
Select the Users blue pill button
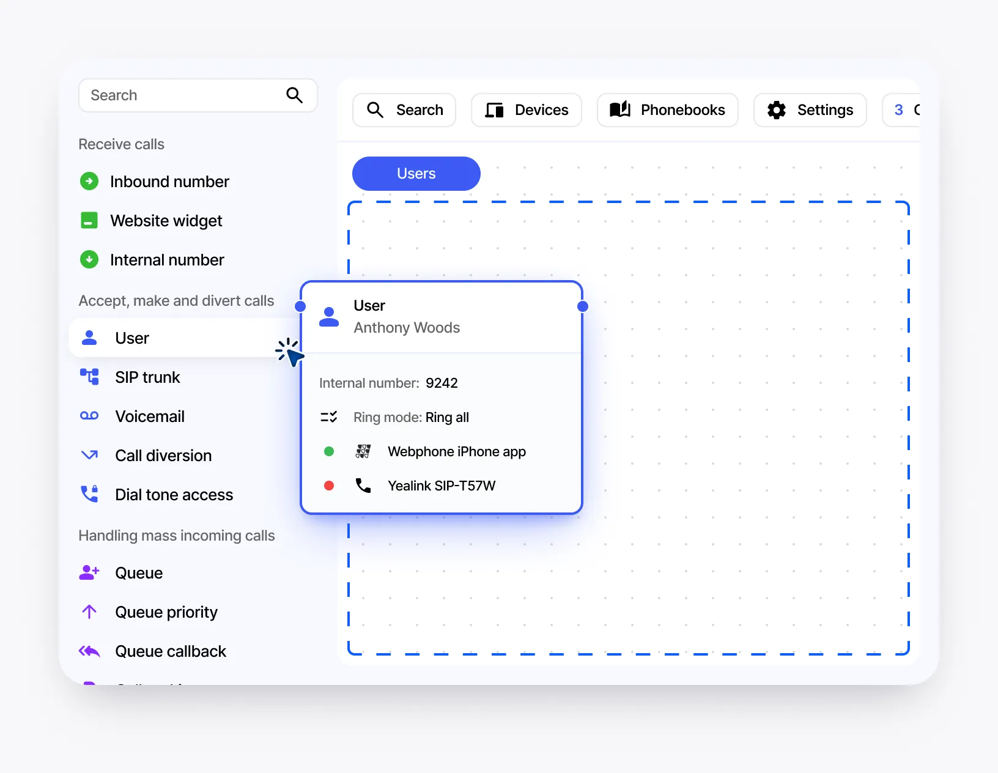point(416,174)
